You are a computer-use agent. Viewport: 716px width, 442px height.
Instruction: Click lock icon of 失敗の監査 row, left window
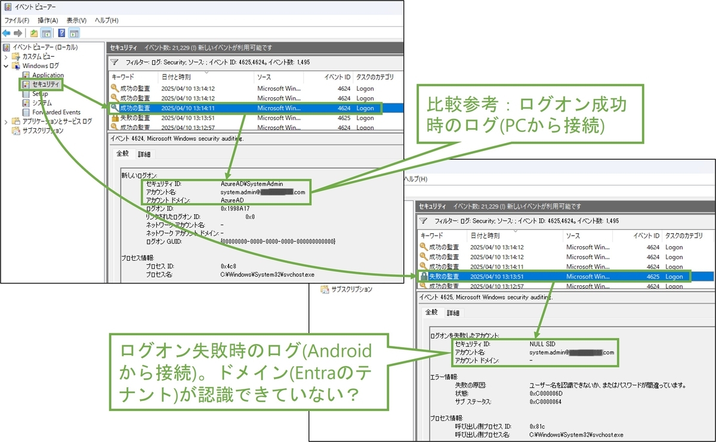point(115,118)
